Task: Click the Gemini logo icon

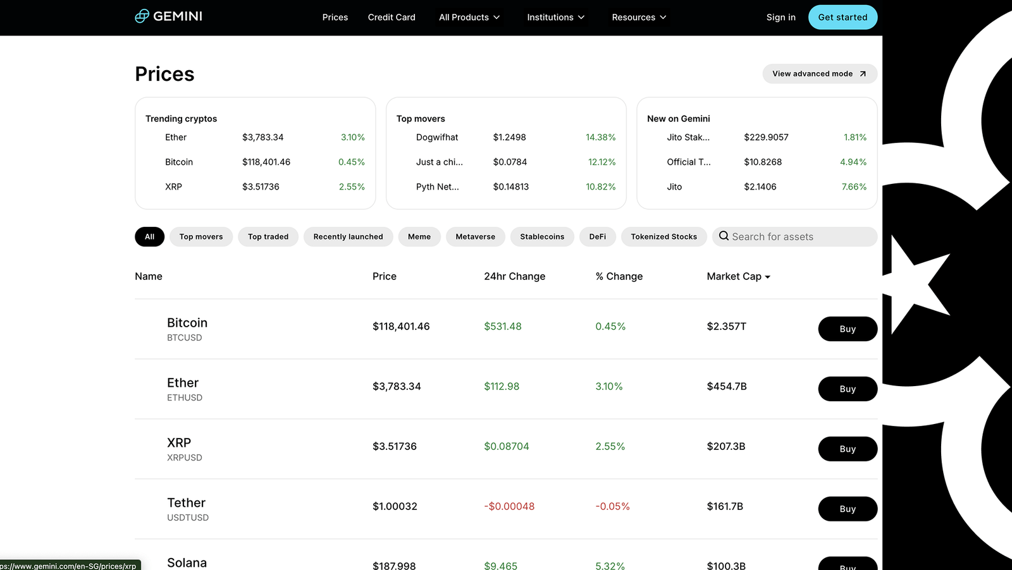Action: pyautogui.click(x=142, y=16)
